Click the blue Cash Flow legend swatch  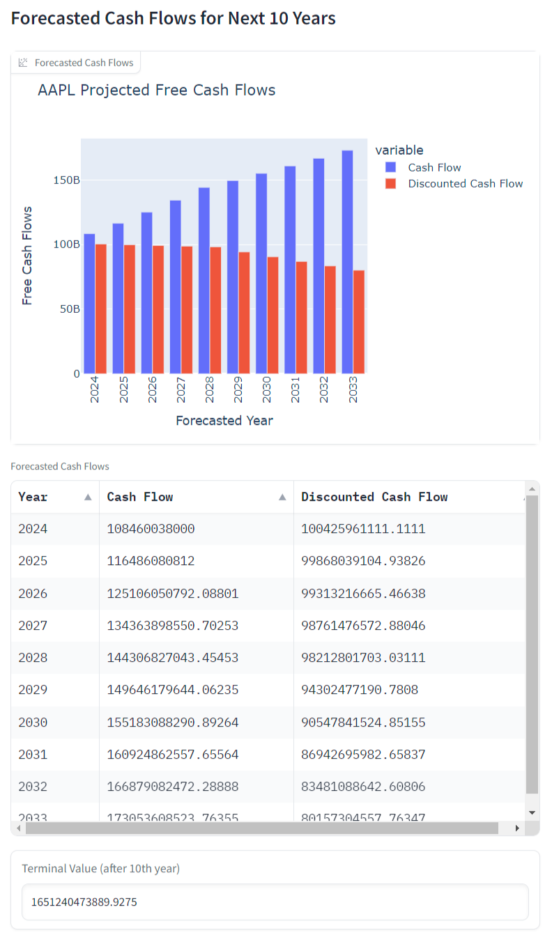(391, 167)
